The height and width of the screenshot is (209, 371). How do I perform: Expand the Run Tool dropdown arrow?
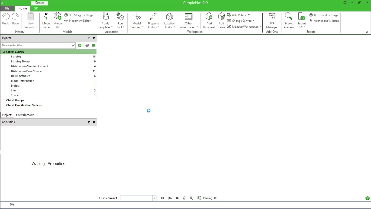(x=124, y=27)
